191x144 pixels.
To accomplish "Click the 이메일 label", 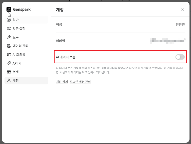I will pos(60,41).
